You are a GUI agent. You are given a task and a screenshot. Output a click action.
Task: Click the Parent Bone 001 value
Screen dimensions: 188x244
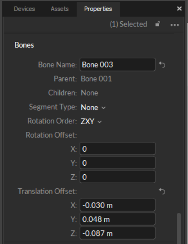tap(96, 79)
